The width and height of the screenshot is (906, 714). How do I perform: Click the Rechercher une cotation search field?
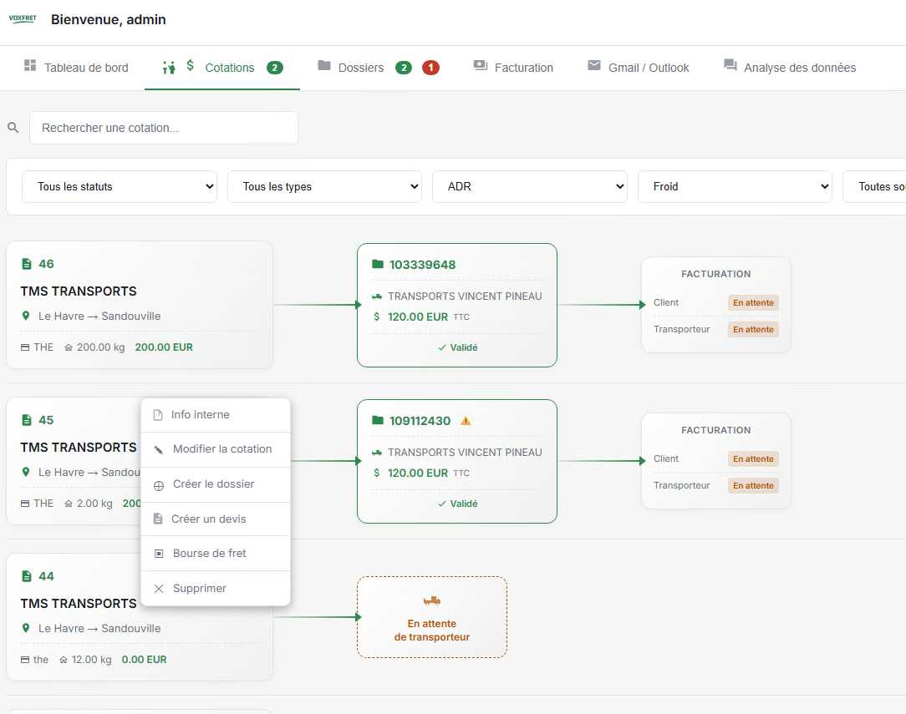point(163,127)
